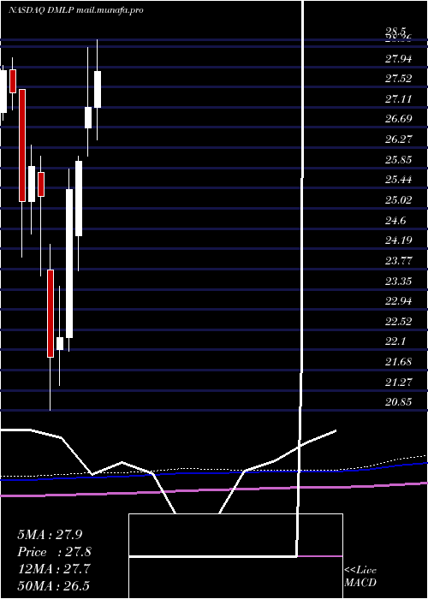
Task: Click the '12MA : 27.7' readout
Action: (54, 569)
